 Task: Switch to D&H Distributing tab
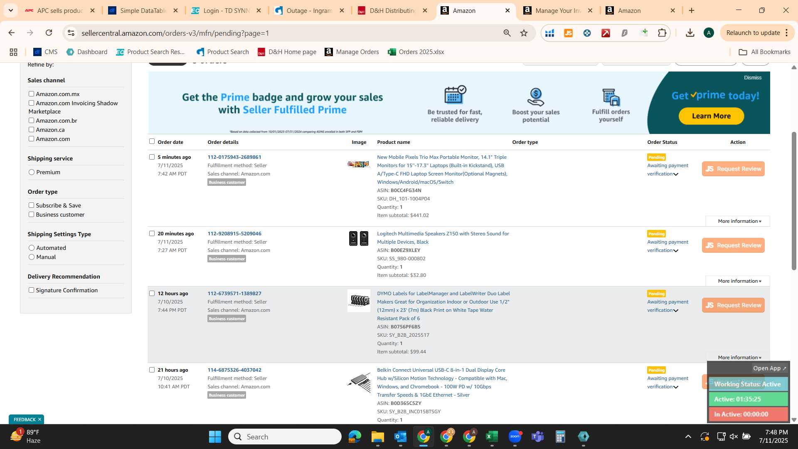click(x=392, y=11)
